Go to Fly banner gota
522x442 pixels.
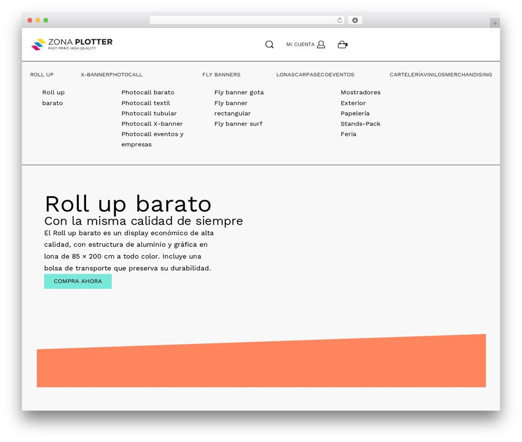tap(239, 93)
